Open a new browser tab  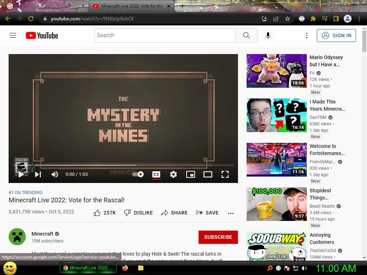coord(182,6)
